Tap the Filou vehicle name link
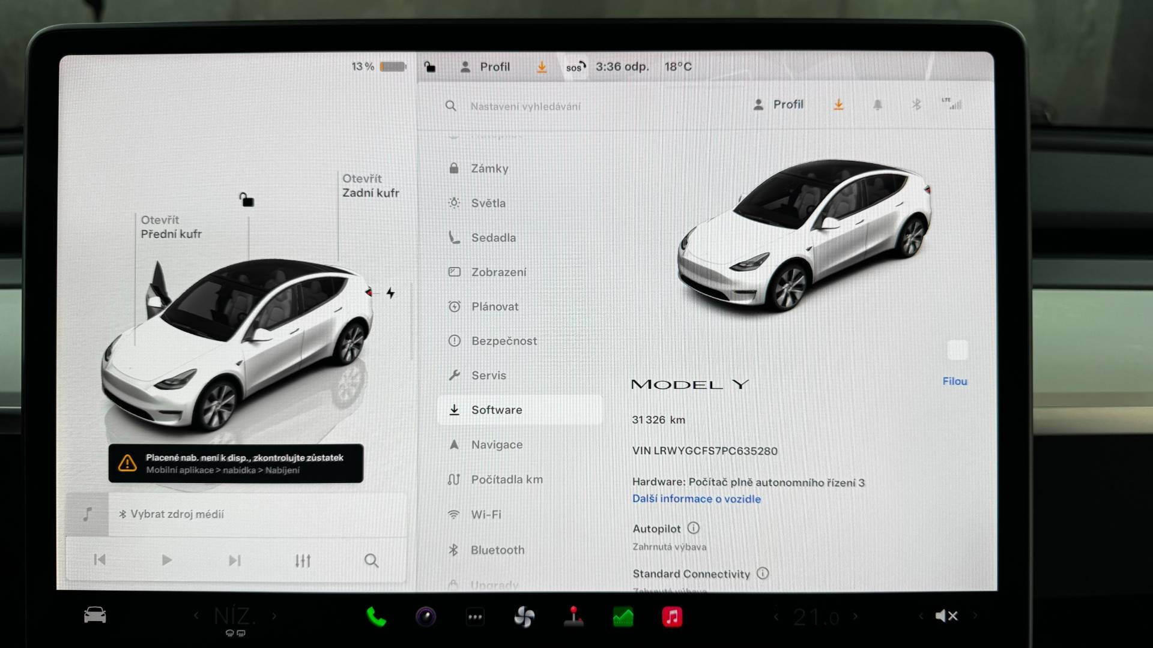Viewport: 1153px width, 648px height. (955, 381)
